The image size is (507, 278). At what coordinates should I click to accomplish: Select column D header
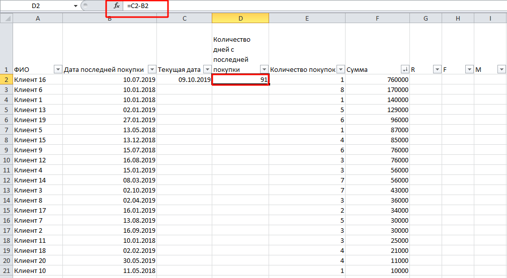click(x=240, y=18)
